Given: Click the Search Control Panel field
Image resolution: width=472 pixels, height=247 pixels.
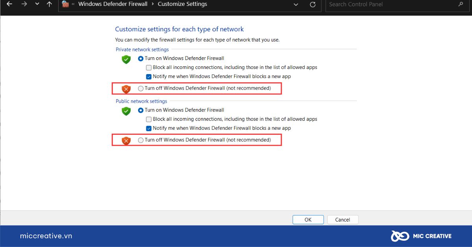Looking at the screenshot, I should coord(396,4).
